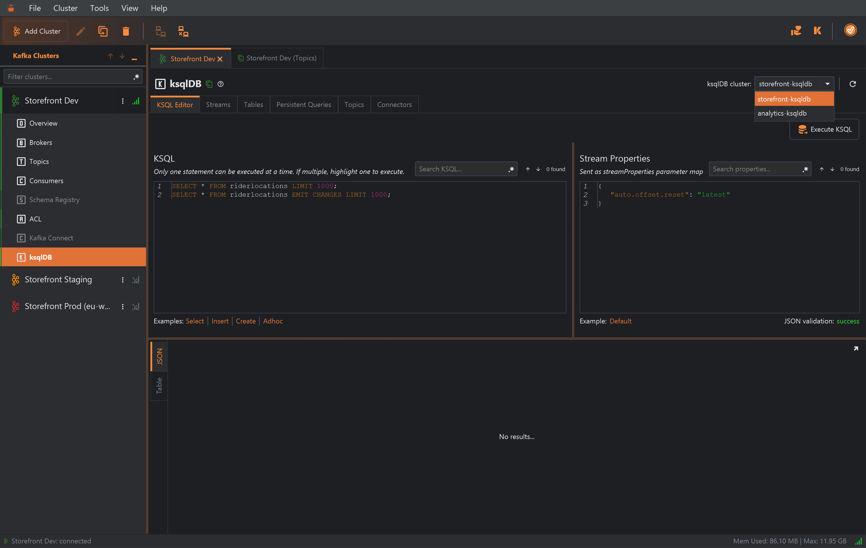Open the View menu
The image size is (866, 548).
[129, 8]
